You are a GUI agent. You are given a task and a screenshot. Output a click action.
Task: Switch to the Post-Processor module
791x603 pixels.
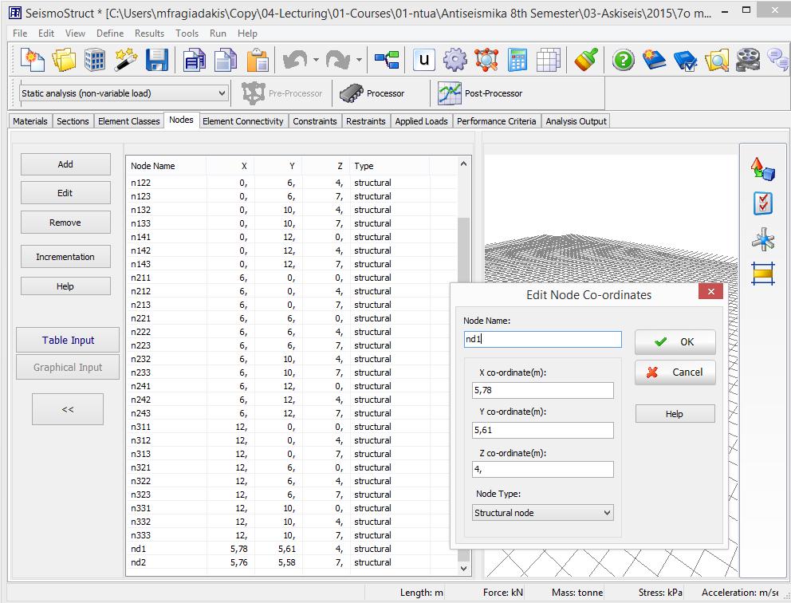pos(480,93)
